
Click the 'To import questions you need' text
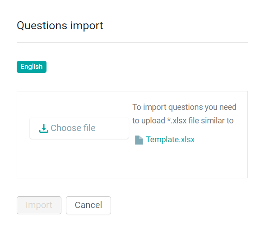point(184,107)
